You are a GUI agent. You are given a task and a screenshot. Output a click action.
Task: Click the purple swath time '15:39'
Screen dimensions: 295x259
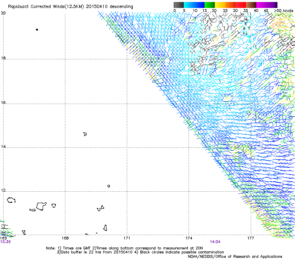(x=5, y=242)
